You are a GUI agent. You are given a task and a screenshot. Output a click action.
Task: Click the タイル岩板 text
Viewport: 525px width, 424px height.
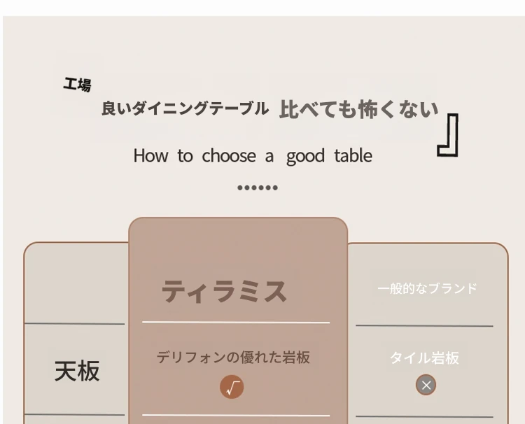coord(425,358)
